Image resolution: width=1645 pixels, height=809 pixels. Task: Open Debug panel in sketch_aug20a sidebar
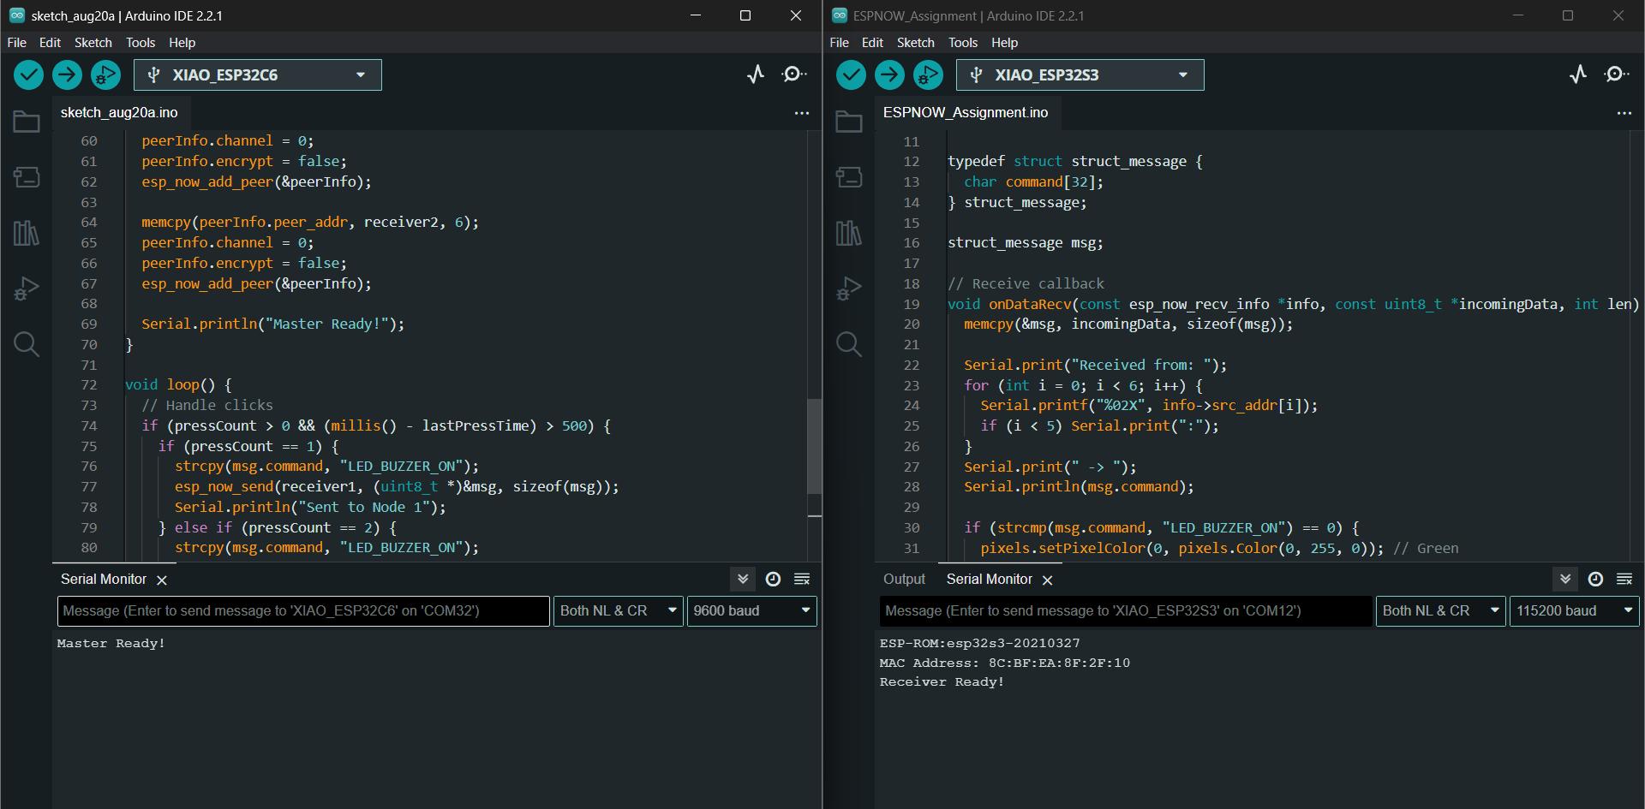pyautogui.click(x=27, y=289)
